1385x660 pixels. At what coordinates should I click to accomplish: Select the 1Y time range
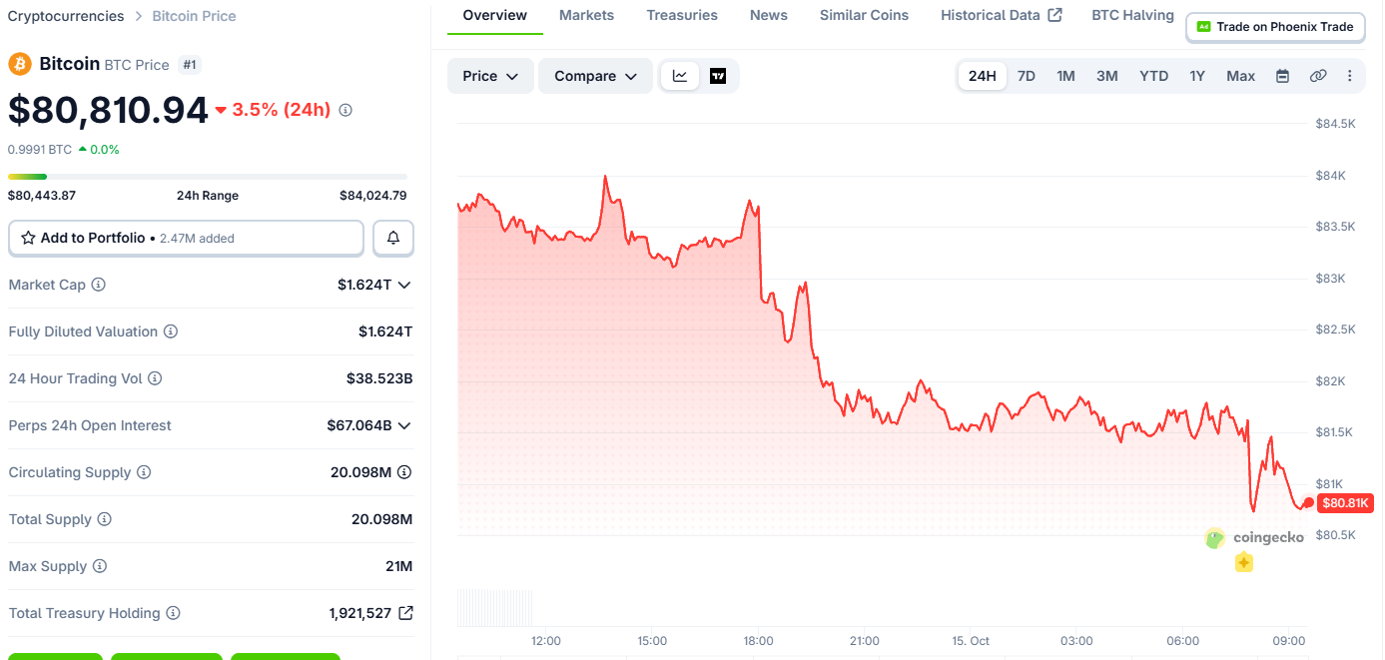click(1197, 76)
